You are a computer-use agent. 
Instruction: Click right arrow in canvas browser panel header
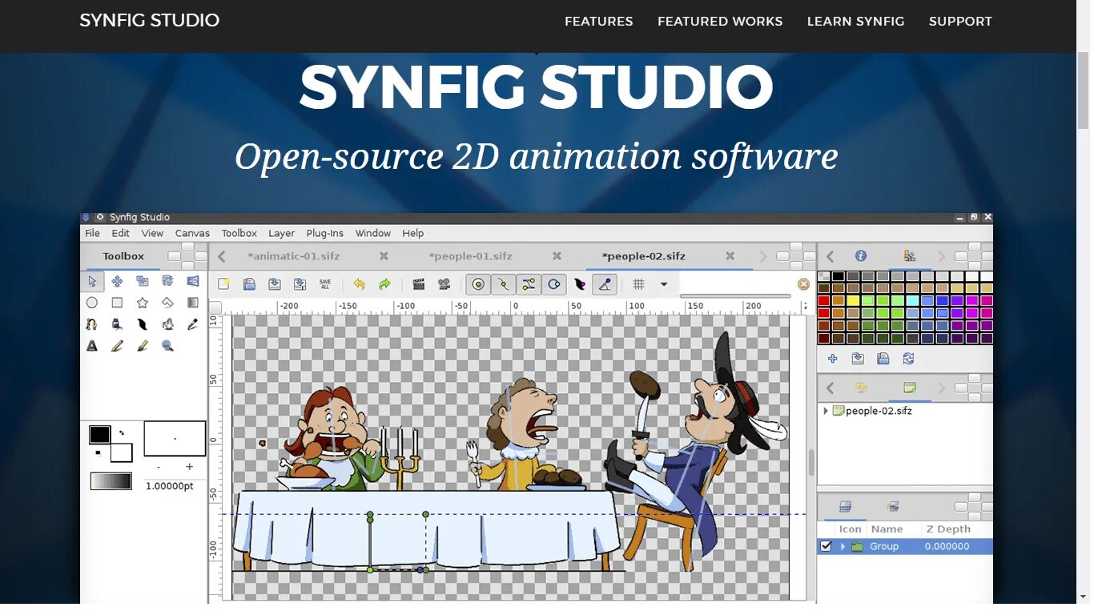point(942,388)
